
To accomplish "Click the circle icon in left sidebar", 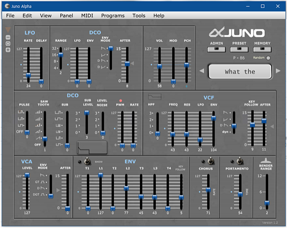I will pyautogui.click(x=8, y=43).
